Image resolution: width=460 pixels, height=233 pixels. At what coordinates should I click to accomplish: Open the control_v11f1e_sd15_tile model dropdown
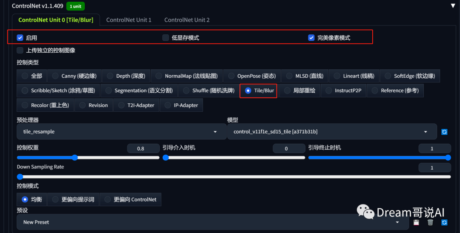[x=332, y=132]
